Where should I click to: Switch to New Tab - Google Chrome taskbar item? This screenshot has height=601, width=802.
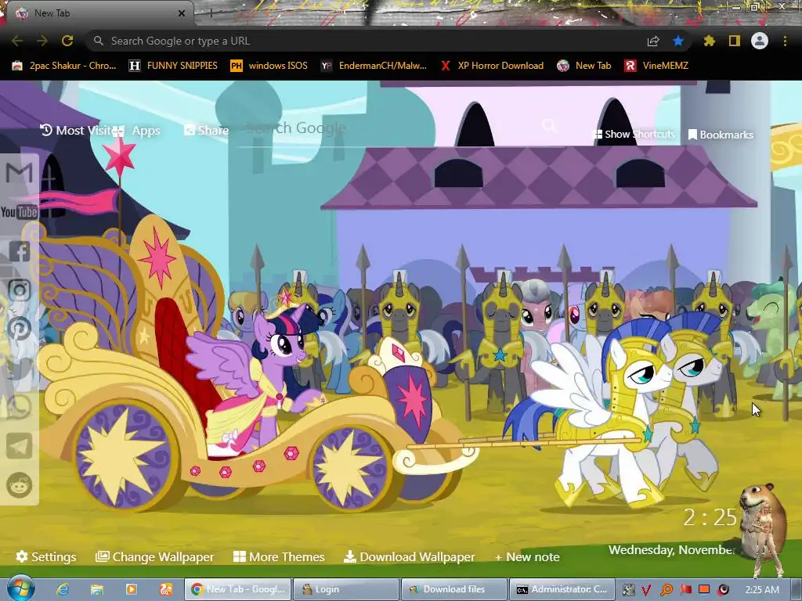pyautogui.click(x=238, y=589)
